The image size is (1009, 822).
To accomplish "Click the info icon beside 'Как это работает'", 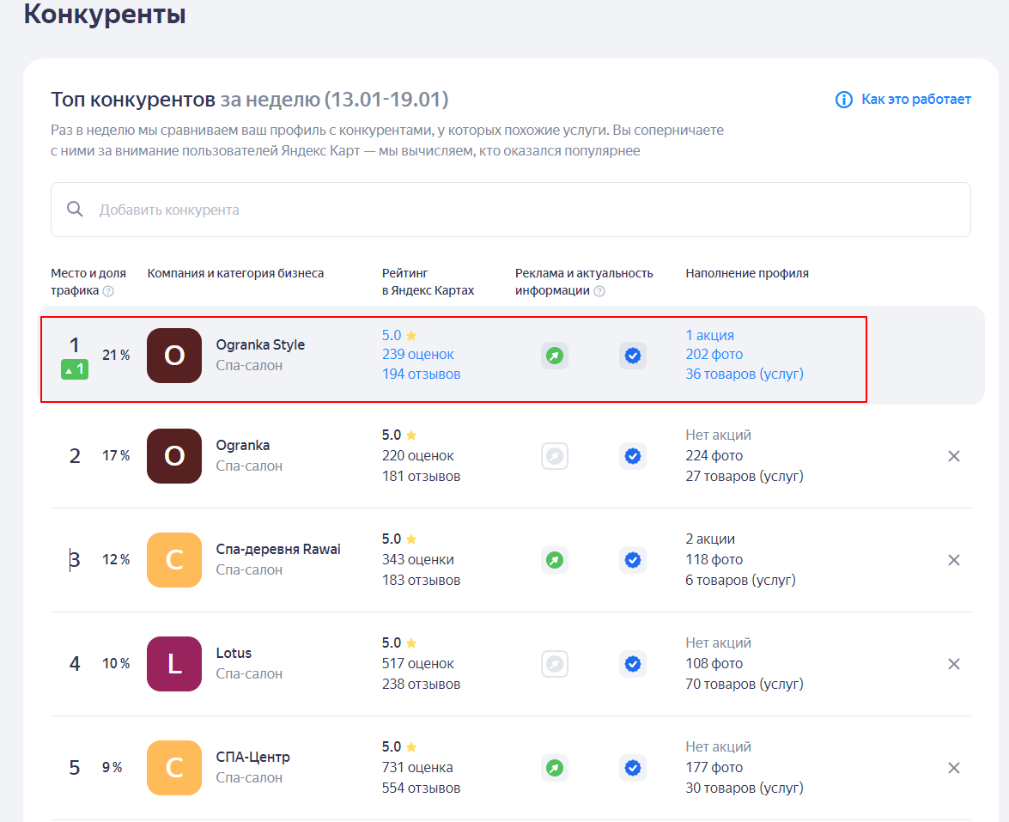I will pos(843,100).
